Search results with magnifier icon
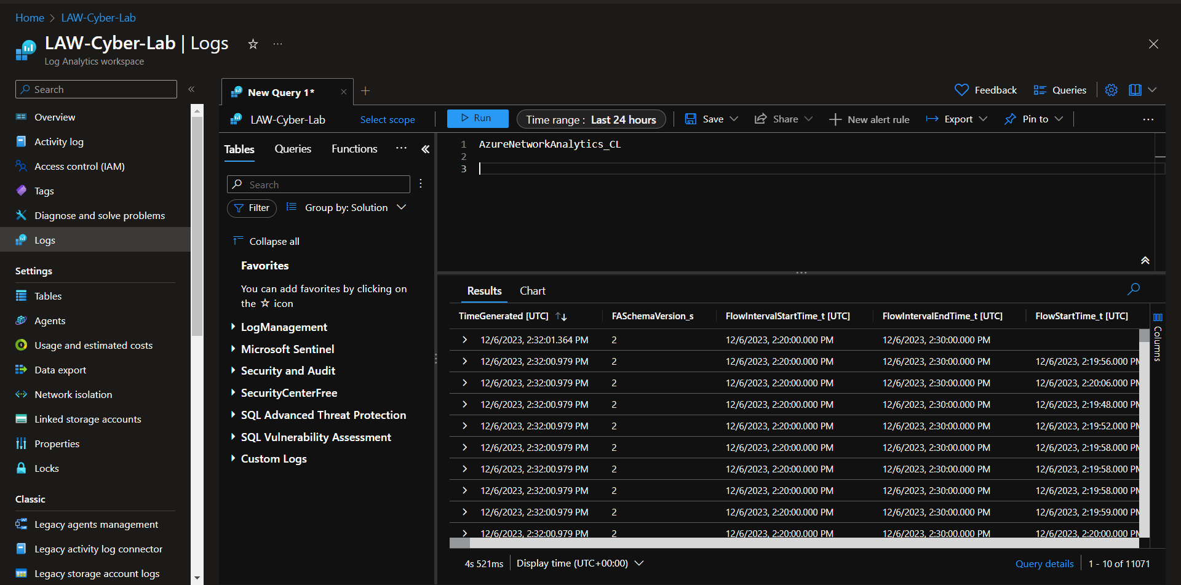The image size is (1181, 585). (1134, 289)
